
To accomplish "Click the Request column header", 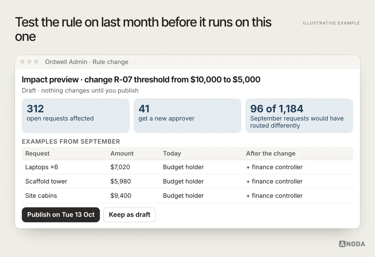I will [x=37, y=153].
